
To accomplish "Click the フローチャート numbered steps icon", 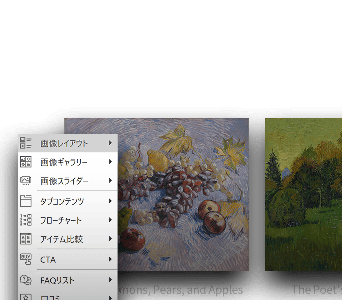I will tap(26, 220).
